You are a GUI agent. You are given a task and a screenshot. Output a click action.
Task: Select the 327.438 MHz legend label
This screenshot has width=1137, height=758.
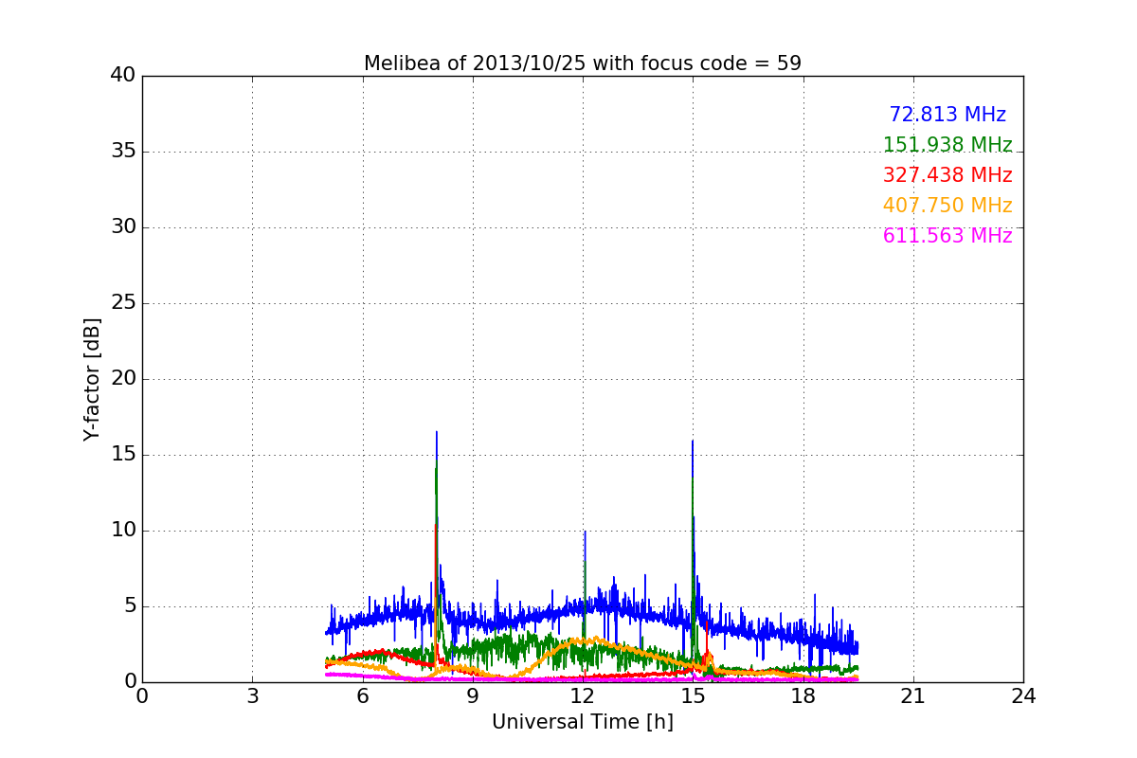(947, 175)
